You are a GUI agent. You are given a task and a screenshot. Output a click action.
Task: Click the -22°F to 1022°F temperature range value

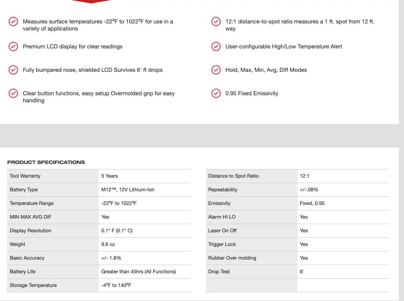[x=119, y=203]
